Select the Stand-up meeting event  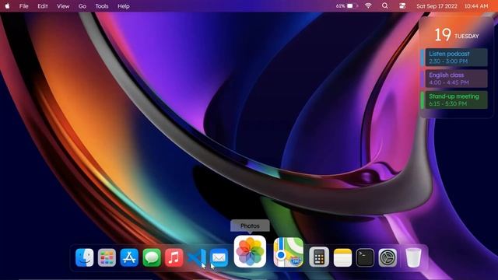pyautogui.click(x=454, y=100)
